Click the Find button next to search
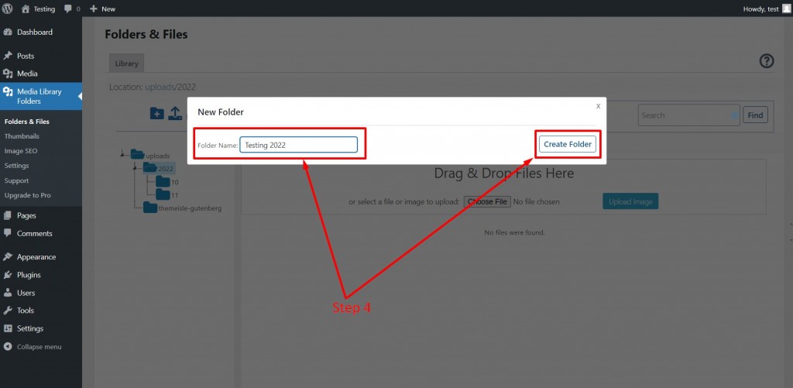 coord(755,115)
